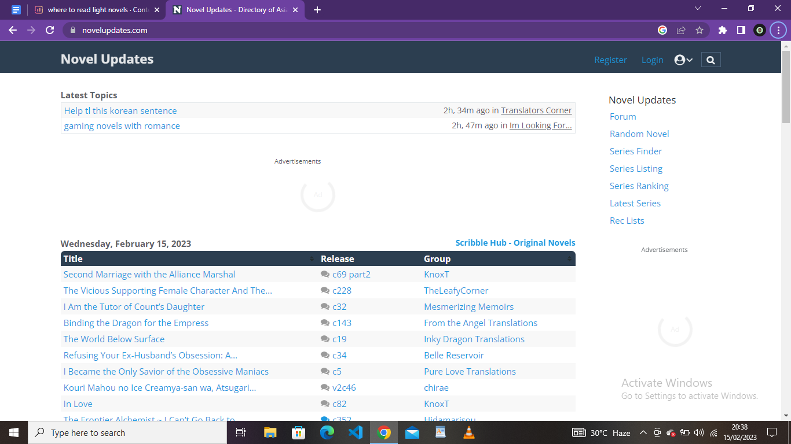This screenshot has width=791, height=444.
Task: Bookmark this page with star icon
Action: click(x=700, y=30)
